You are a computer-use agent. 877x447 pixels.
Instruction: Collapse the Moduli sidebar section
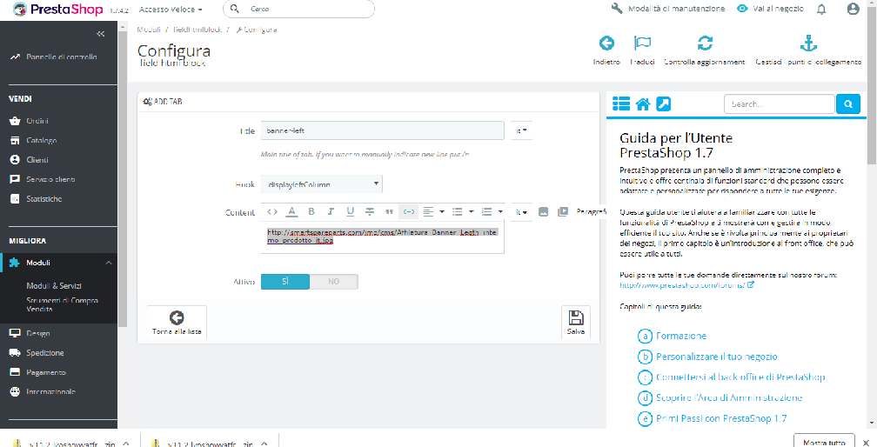[109, 263]
